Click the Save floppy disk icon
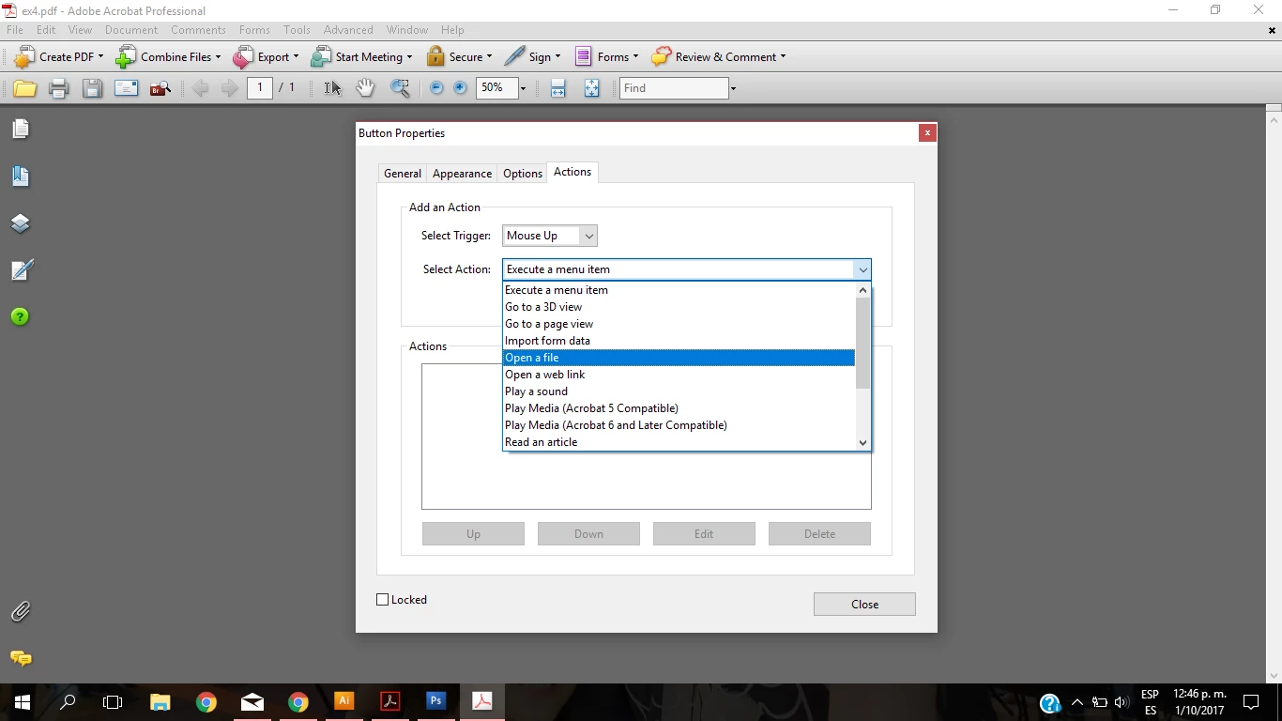This screenshot has width=1282, height=721. click(92, 88)
